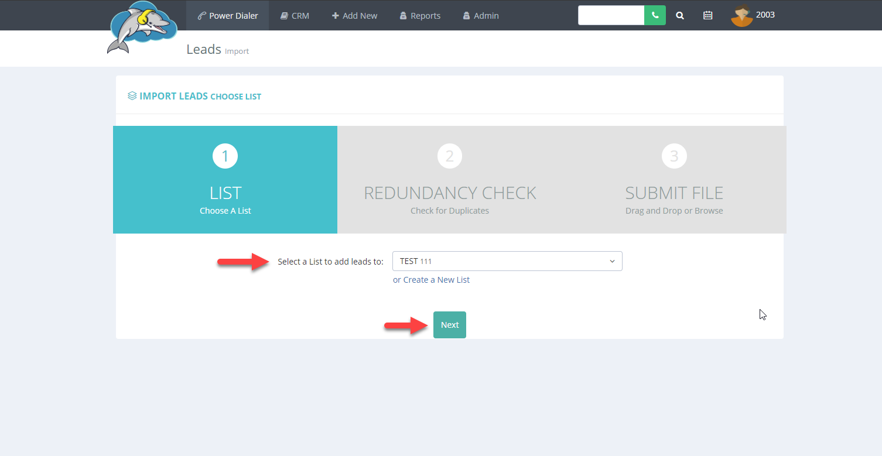
Task: Select step 2 REDUNDANCY CHECK
Action: pyautogui.click(x=450, y=180)
